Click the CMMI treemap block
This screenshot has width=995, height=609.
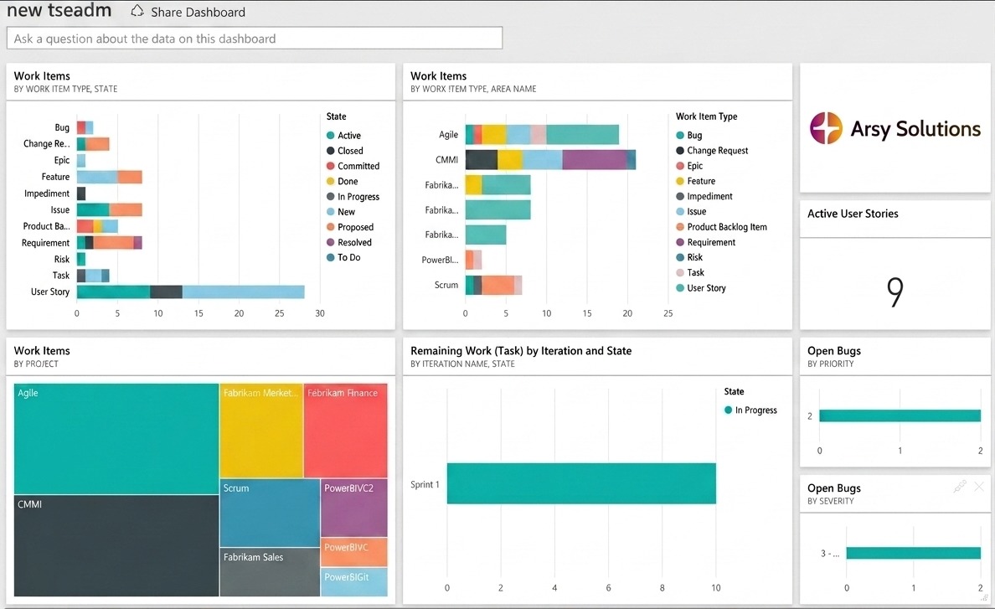pos(116,545)
